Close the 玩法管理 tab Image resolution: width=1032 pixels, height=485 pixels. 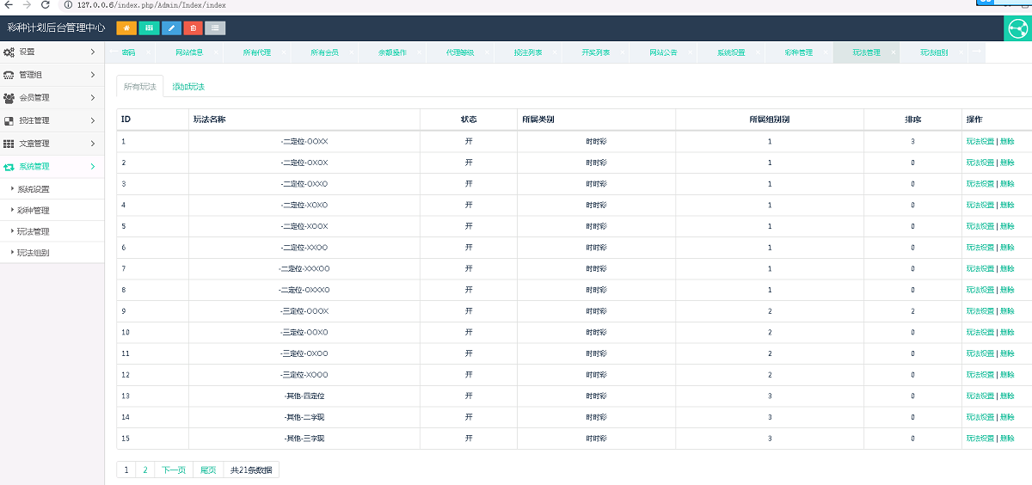[x=894, y=53]
